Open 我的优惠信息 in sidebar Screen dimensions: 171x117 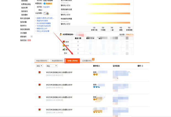25,29
